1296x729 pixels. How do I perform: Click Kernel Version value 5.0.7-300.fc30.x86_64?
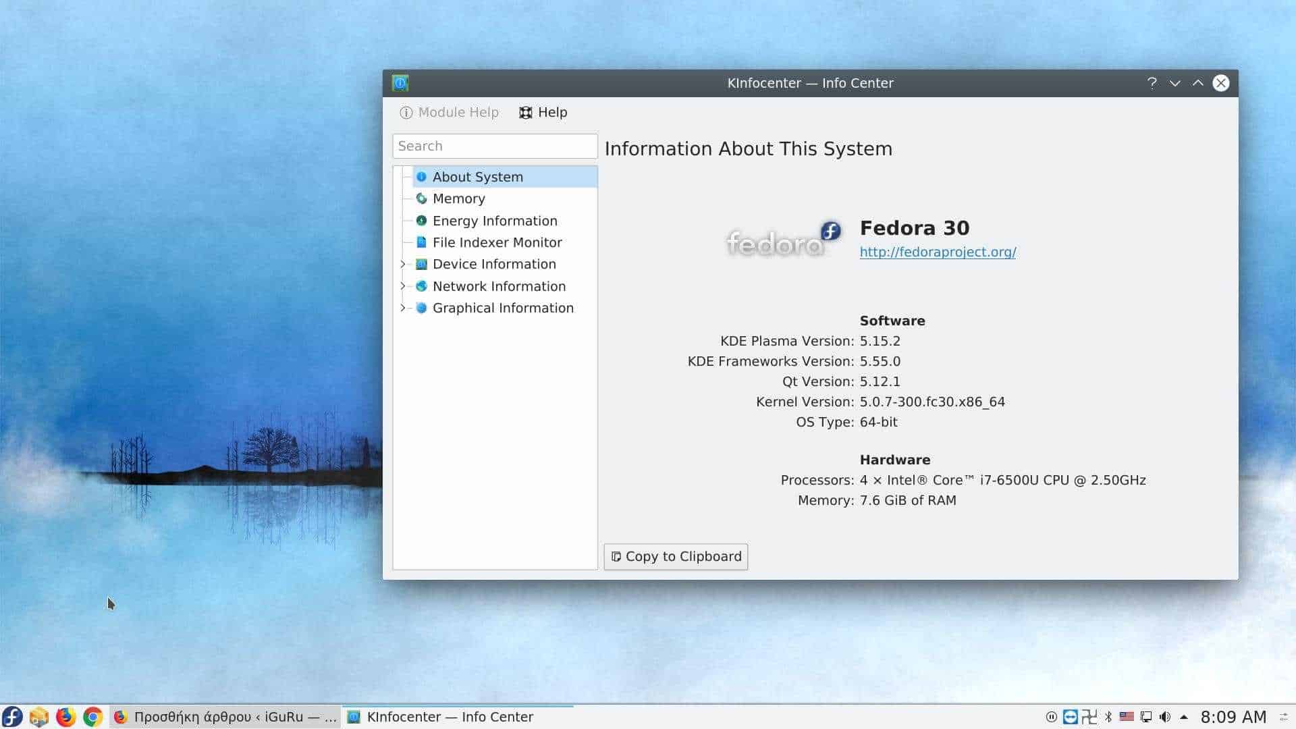coord(932,402)
